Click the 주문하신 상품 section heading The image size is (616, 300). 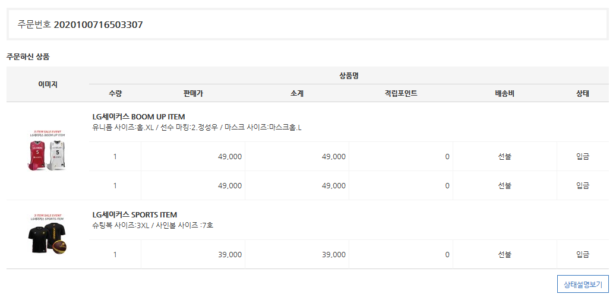28,57
